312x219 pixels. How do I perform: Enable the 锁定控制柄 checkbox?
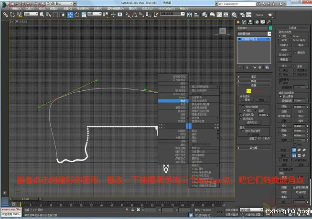pos(243,107)
